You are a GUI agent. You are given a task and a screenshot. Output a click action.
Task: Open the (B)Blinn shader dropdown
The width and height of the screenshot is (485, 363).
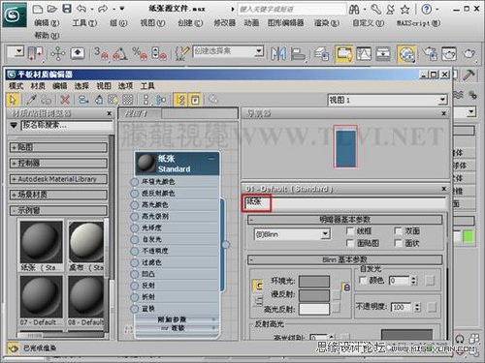326,234
